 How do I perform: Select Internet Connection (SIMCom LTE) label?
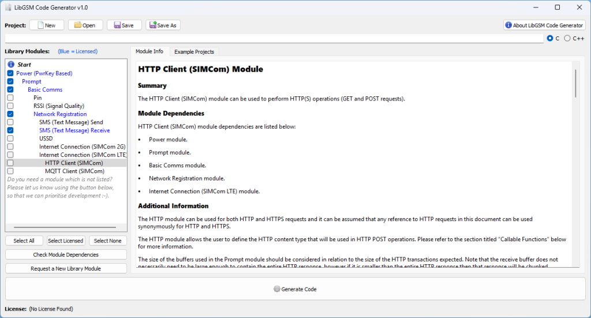[83, 155]
